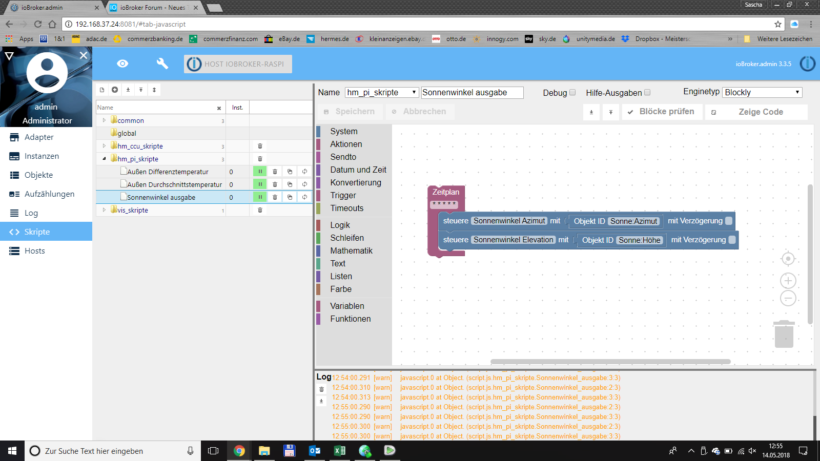Click the new script file icon
The width and height of the screenshot is (820, 461).
(102, 90)
